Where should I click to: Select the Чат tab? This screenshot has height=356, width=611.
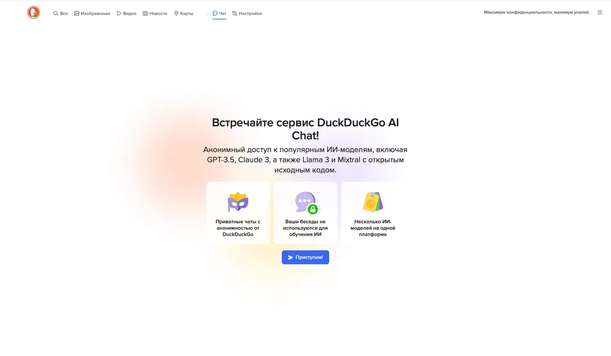(x=219, y=13)
